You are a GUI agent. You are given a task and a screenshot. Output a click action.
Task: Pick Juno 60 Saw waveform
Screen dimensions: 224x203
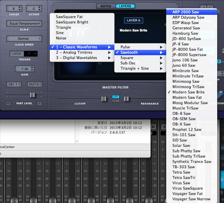pyautogui.click(x=192, y=65)
